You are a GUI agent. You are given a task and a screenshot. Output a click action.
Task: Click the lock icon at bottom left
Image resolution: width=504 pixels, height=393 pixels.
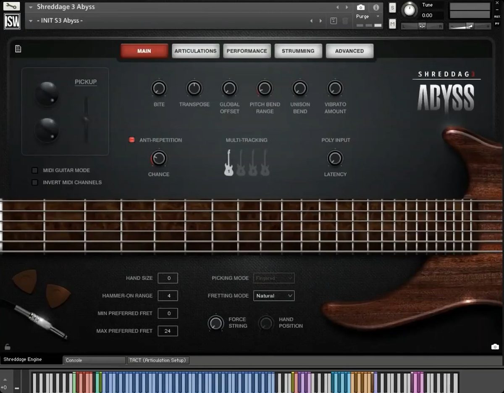pyautogui.click(x=8, y=347)
